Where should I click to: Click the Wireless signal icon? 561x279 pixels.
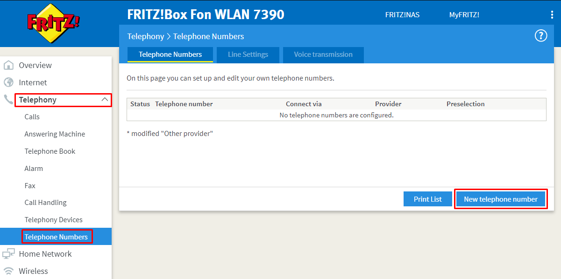point(8,271)
